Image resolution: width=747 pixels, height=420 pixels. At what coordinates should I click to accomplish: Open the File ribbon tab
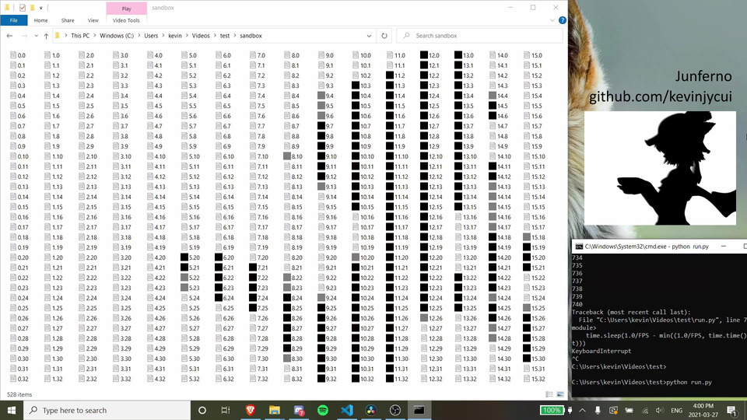tap(14, 20)
